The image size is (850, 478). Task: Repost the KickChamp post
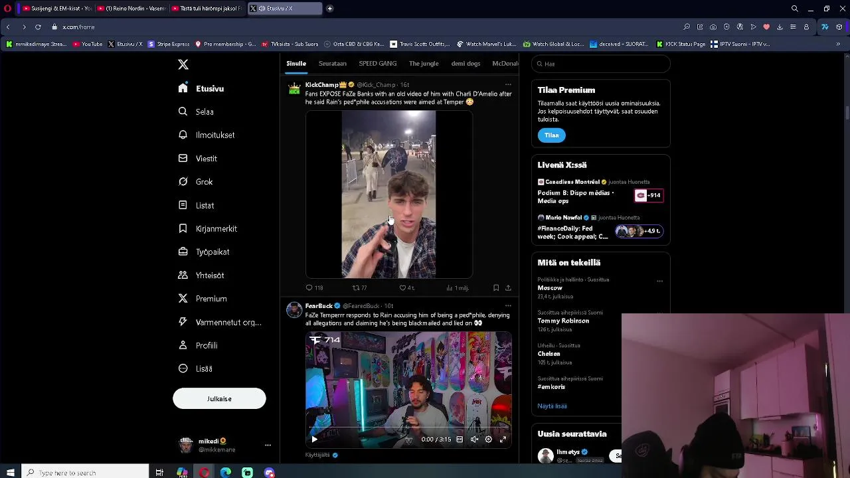point(359,287)
